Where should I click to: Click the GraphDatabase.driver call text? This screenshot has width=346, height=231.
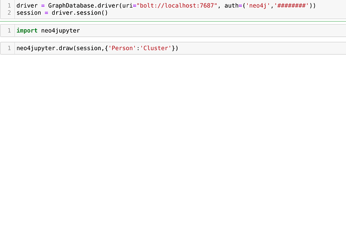click(x=83, y=6)
